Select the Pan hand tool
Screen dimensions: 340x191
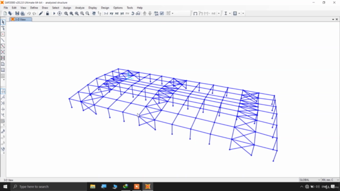point(93,13)
